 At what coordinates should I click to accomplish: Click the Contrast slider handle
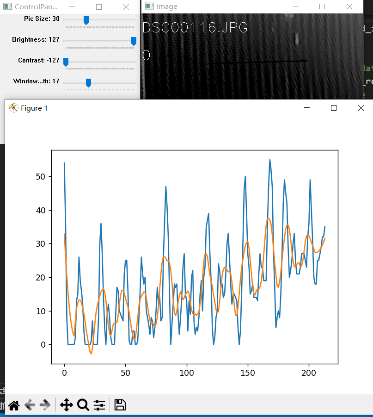tap(66, 62)
